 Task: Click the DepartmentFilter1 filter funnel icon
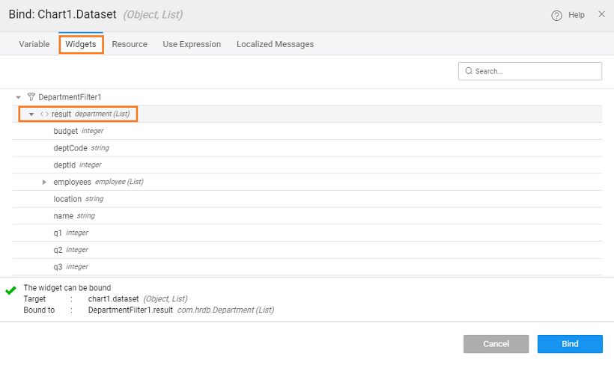pyautogui.click(x=31, y=97)
